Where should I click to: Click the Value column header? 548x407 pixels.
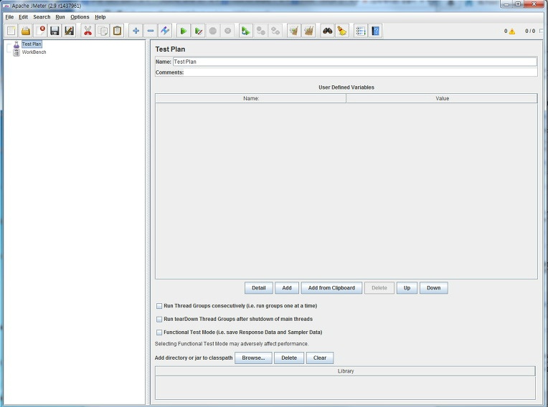click(442, 98)
